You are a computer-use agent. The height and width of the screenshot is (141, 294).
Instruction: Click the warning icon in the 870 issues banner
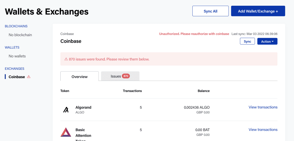tap(66, 59)
